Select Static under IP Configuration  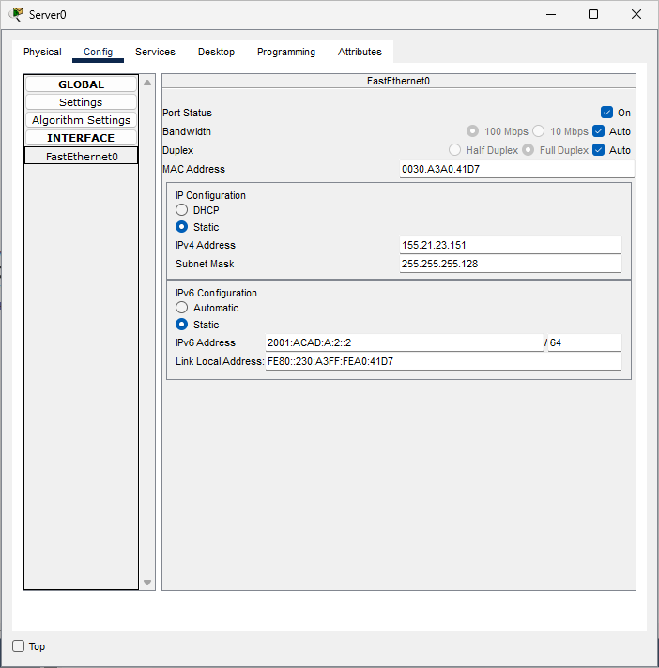pos(181,227)
